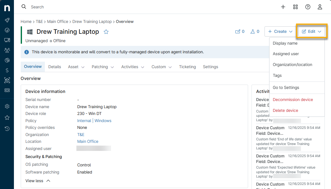Click the help question mark icon
This screenshot has width=331, height=189.
308,7
